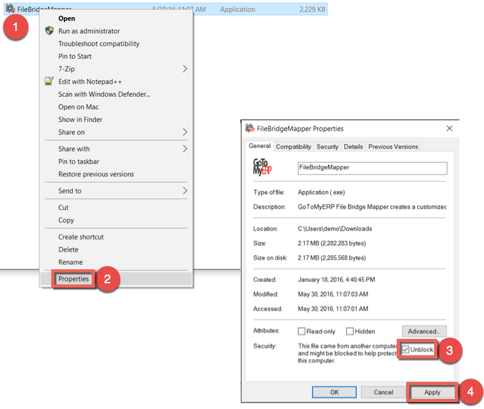Switch to the Previous Versions tab
This screenshot has width=484, height=409.
point(393,147)
